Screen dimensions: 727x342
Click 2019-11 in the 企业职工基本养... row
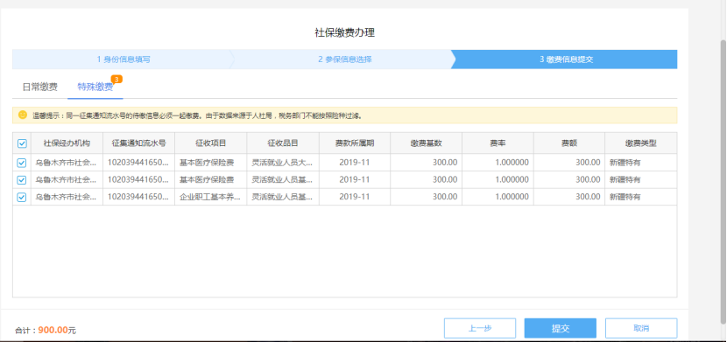pyautogui.click(x=354, y=197)
